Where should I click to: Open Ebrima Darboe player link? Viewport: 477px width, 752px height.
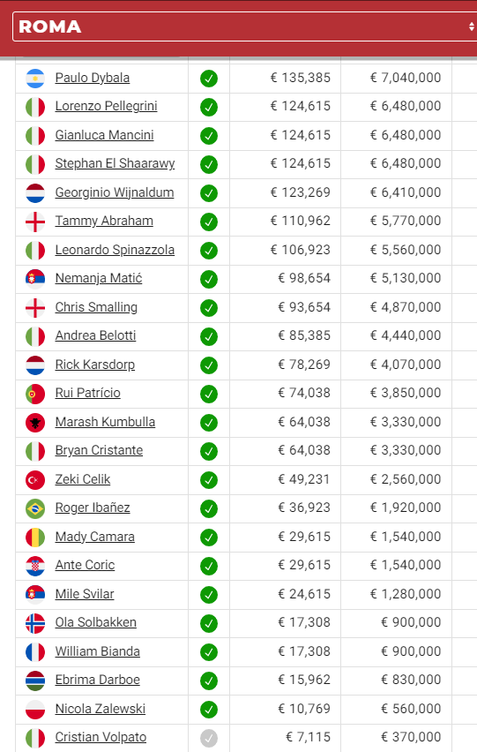click(x=98, y=680)
